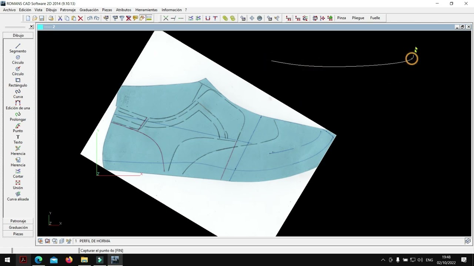Open a file with the folder icon
474x266 pixels.
[34, 18]
